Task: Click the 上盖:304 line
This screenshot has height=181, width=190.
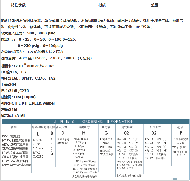Action: (x=8, y=85)
